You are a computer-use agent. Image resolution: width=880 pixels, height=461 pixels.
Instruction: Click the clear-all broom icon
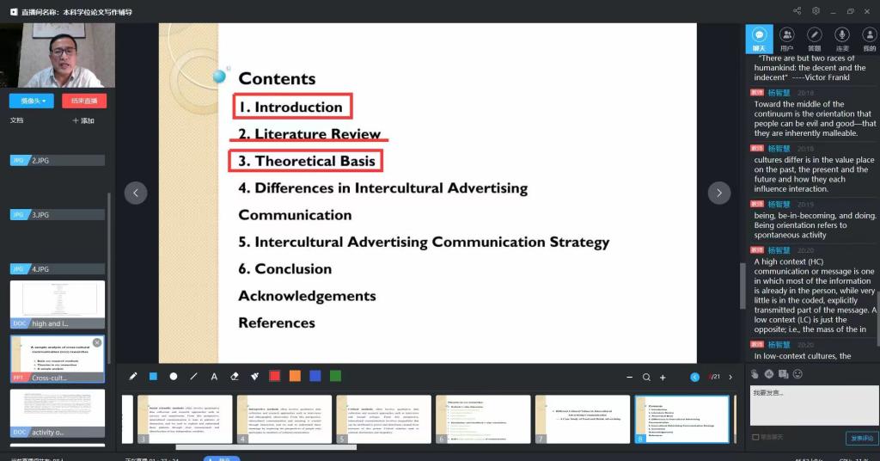pos(255,377)
